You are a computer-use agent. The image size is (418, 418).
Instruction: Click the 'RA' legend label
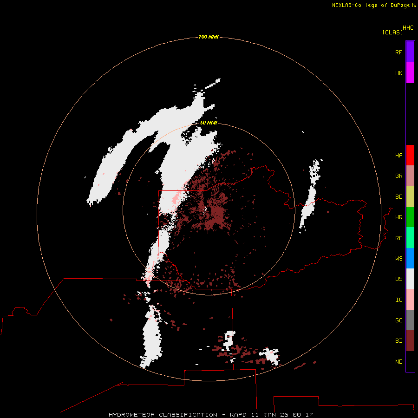coord(398,238)
